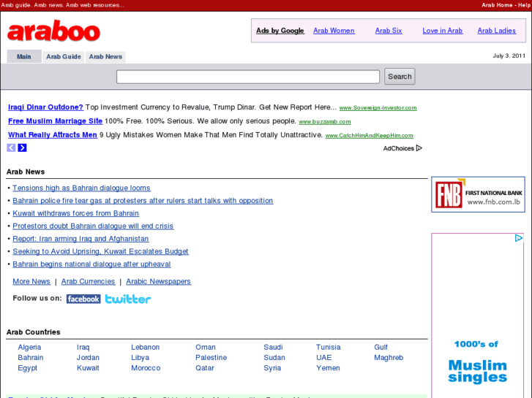Open the Arab Women ad link
Viewport: 532px width, 398px height.
334,31
